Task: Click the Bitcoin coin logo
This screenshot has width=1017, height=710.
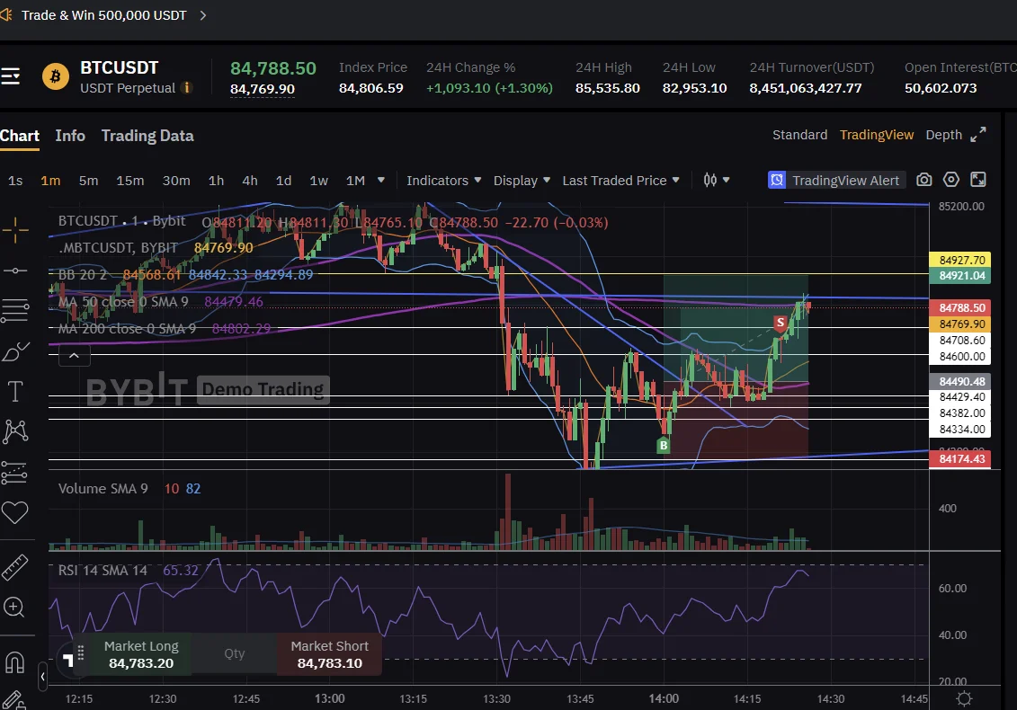Action: [x=55, y=76]
